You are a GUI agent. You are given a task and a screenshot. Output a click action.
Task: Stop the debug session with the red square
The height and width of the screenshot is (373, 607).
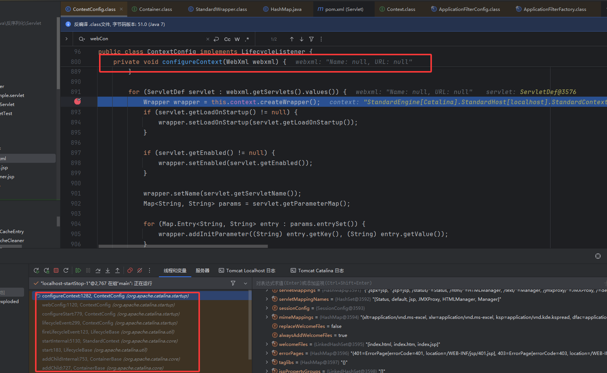point(56,270)
